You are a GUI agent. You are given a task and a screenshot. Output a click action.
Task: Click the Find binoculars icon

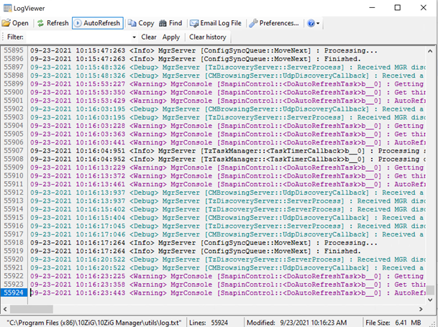pos(163,23)
